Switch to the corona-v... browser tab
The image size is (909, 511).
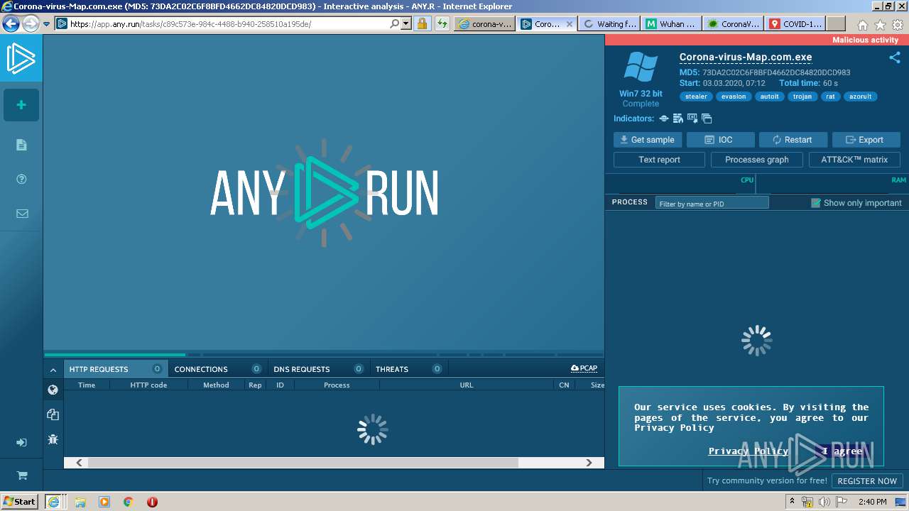pyautogui.click(x=485, y=23)
